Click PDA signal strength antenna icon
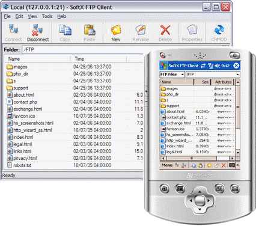The image size is (256, 226). pyautogui.click(x=210, y=66)
